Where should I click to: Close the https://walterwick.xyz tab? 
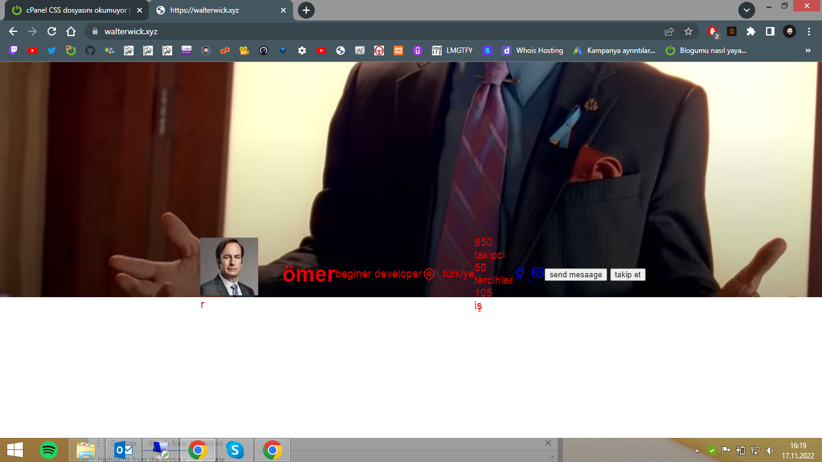pyautogui.click(x=283, y=10)
